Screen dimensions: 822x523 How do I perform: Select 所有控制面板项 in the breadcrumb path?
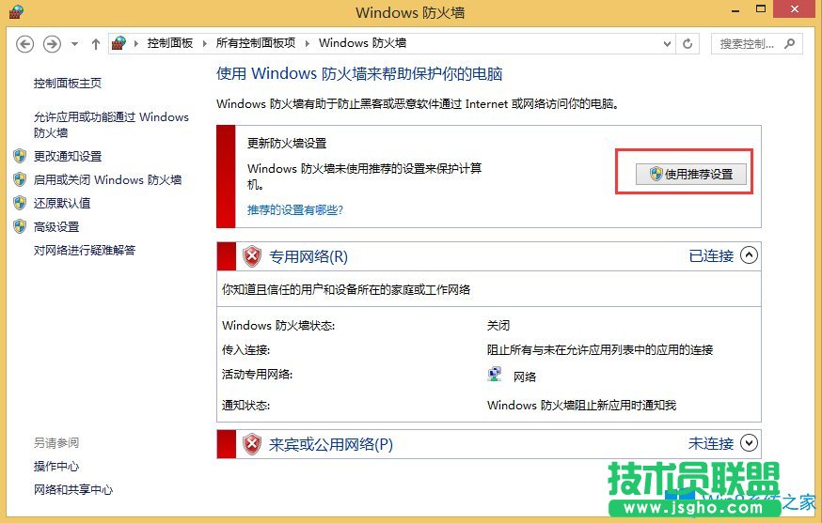click(256, 43)
